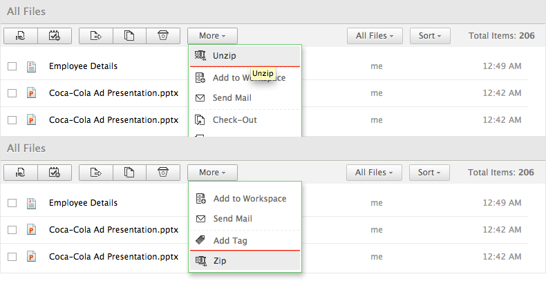546x281 pixels.
Task: Expand the All Files filter dropdown in upper toolbar
Action: click(x=375, y=36)
